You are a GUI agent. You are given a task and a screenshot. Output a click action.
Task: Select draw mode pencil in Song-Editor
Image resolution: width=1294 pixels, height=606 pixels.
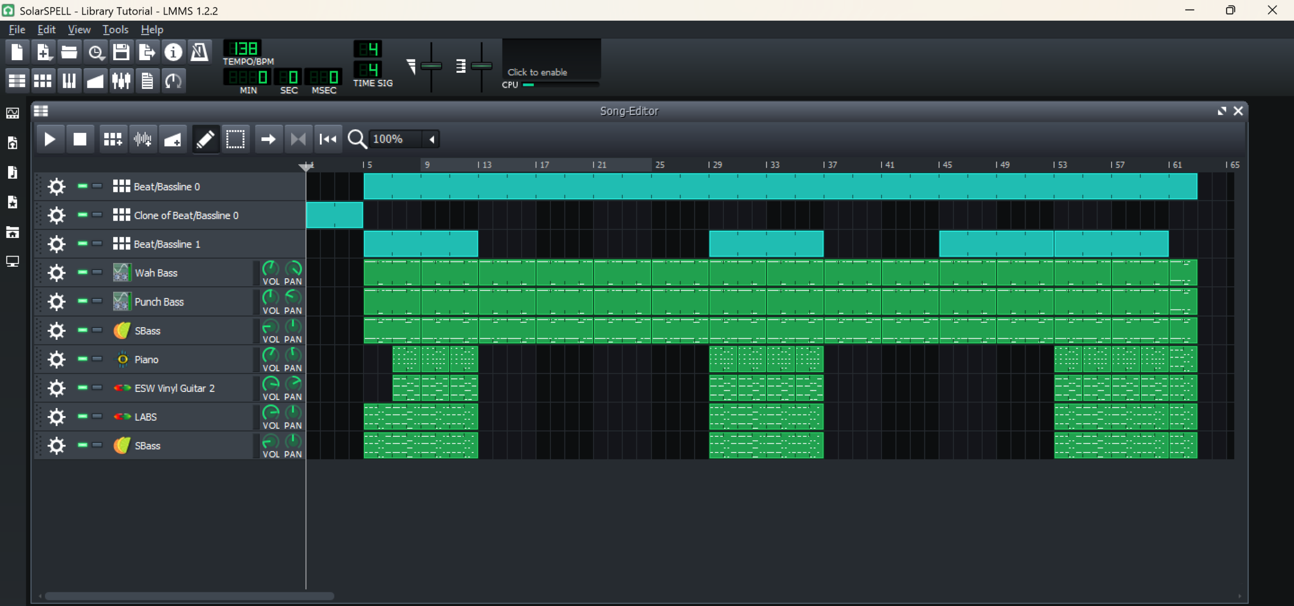(205, 139)
